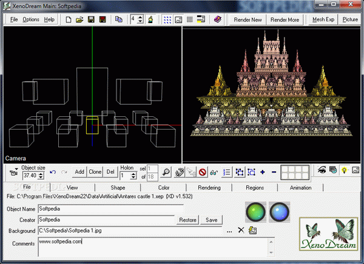Click the lightning picture icon by Background

tap(252, 230)
